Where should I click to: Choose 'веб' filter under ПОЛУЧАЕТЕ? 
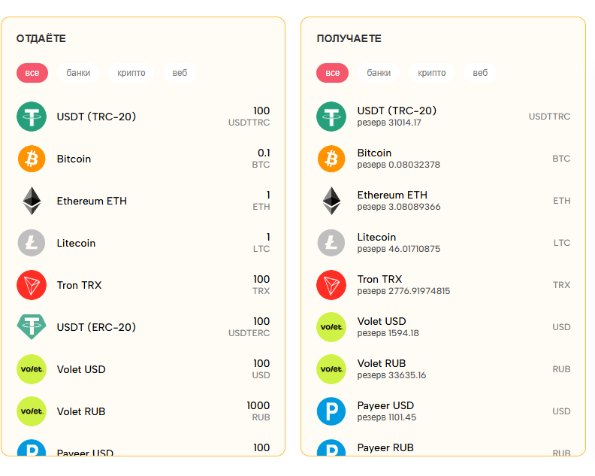click(480, 73)
